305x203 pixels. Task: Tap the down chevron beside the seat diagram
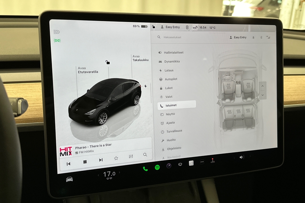click(x=263, y=95)
